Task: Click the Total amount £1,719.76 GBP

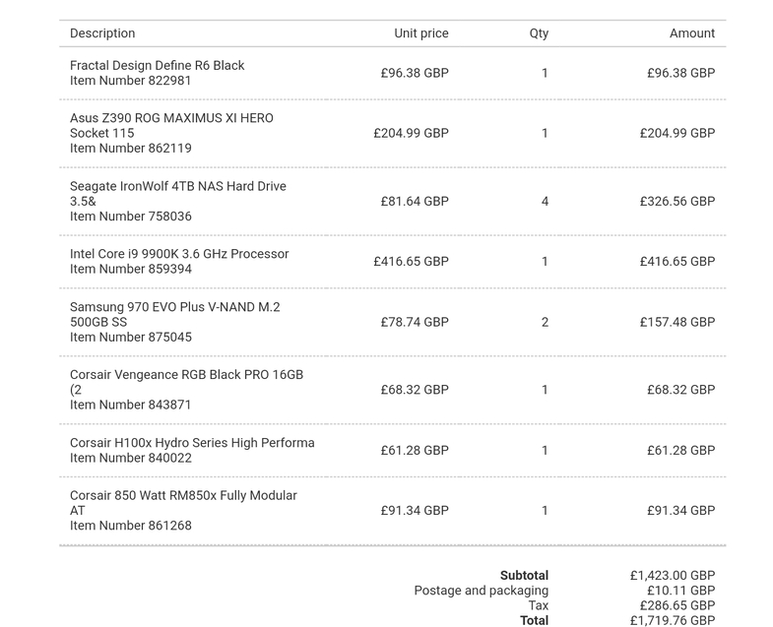Action: coord(673,621)
